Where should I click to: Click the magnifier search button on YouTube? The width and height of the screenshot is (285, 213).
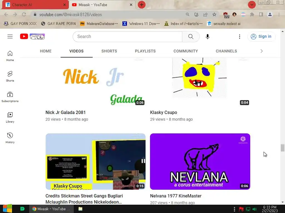191,36
